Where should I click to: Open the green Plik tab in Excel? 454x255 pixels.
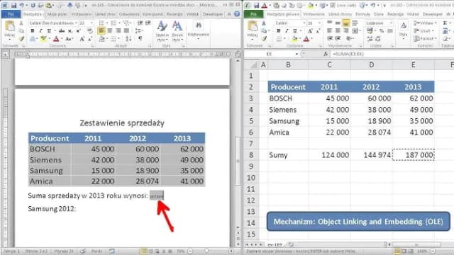253,14
